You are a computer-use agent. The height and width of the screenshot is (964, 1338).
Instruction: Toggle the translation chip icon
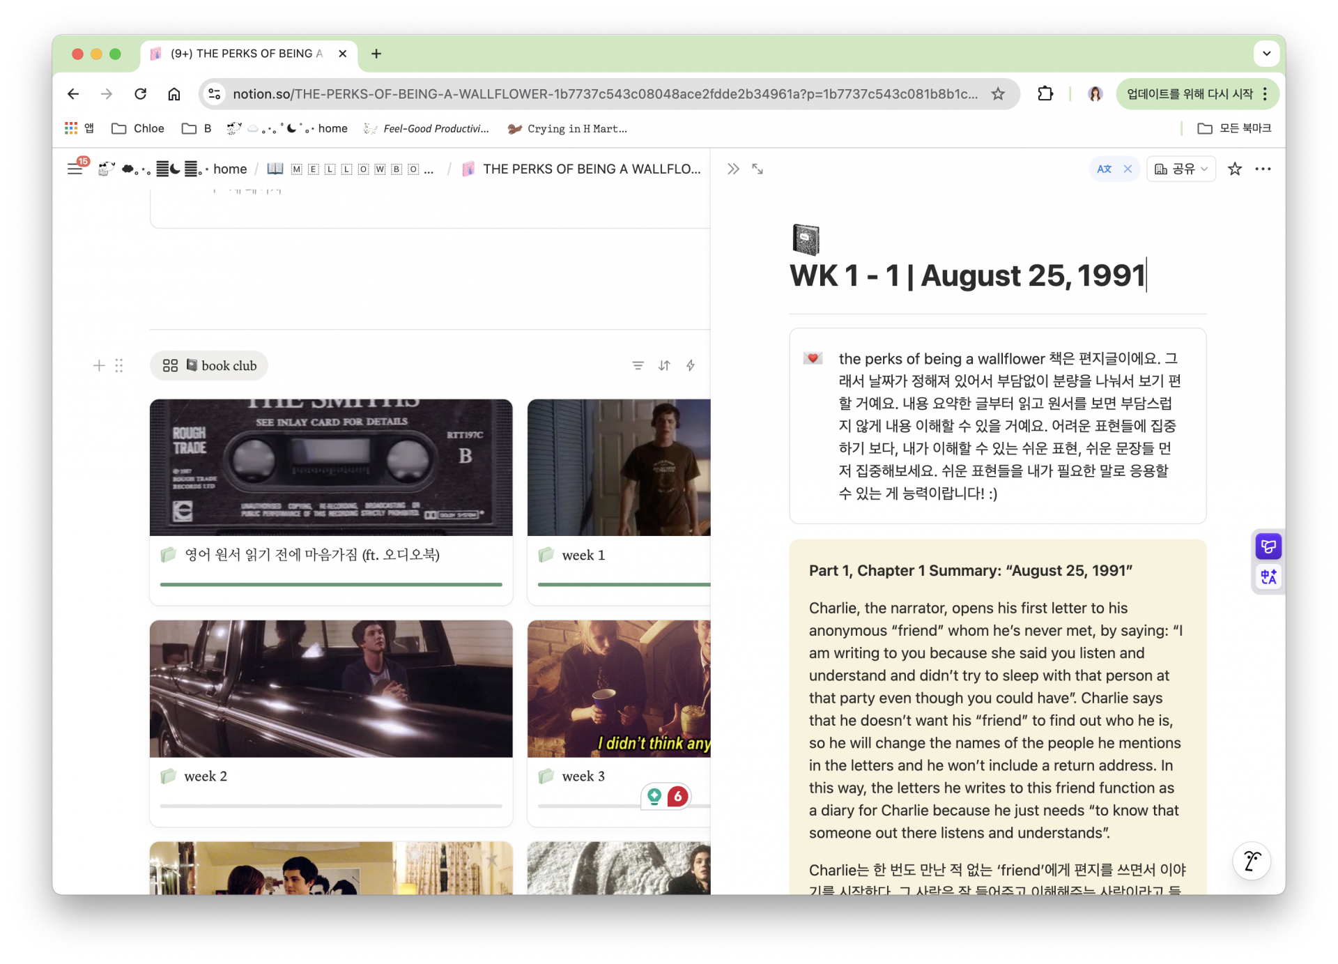coord(1105,169)
